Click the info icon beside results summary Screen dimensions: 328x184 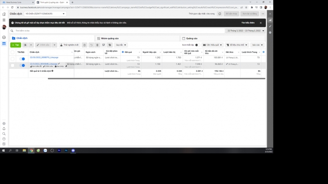pyautogui.click(x=52, y=71)
